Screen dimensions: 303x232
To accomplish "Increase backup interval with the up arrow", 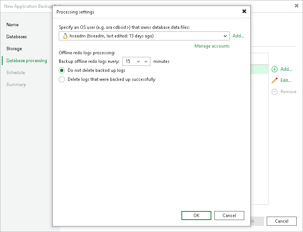I will click(145, 61).
